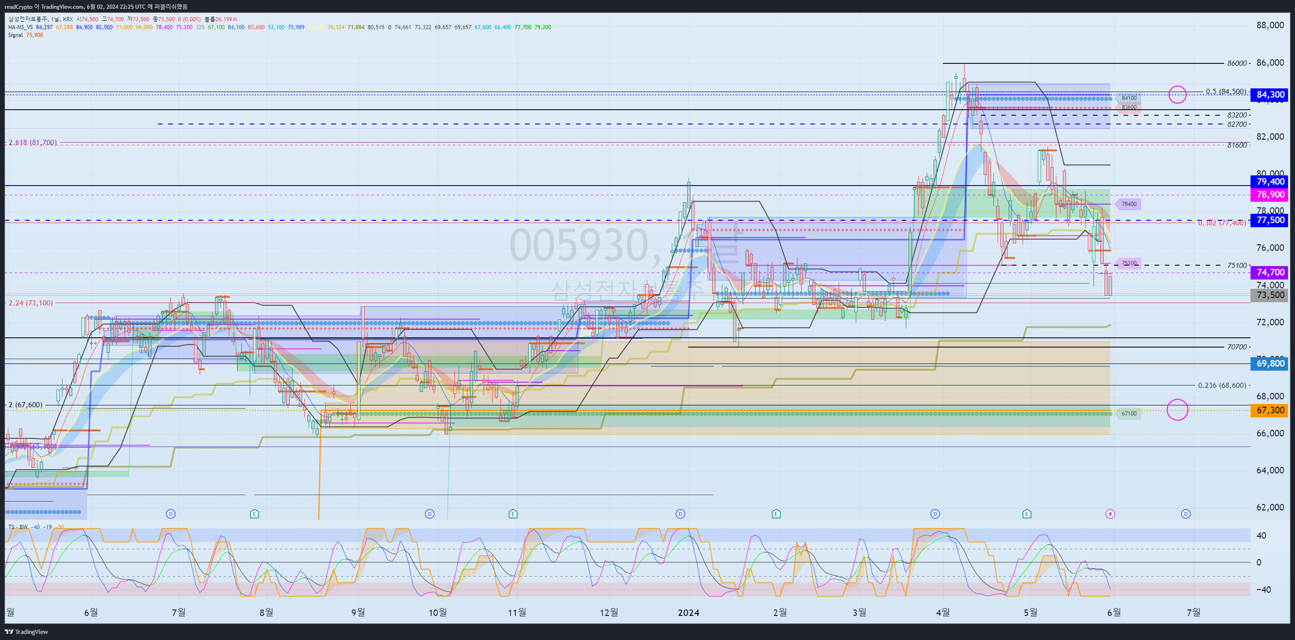Screen dimensions: 1295x640
Task: Click the dividend D marker before 7월 2023
Action: pyautogui.click(x=171, y=514)
